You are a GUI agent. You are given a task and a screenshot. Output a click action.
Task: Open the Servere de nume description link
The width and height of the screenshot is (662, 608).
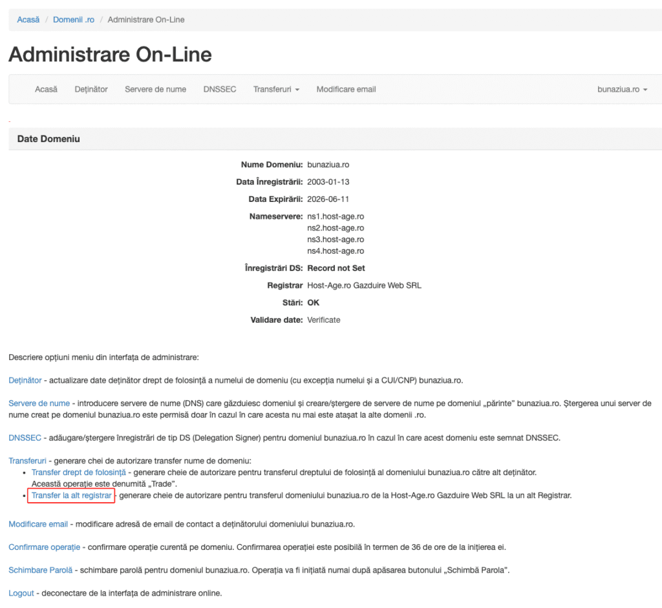pyautogui.click(x=39, y=403)
